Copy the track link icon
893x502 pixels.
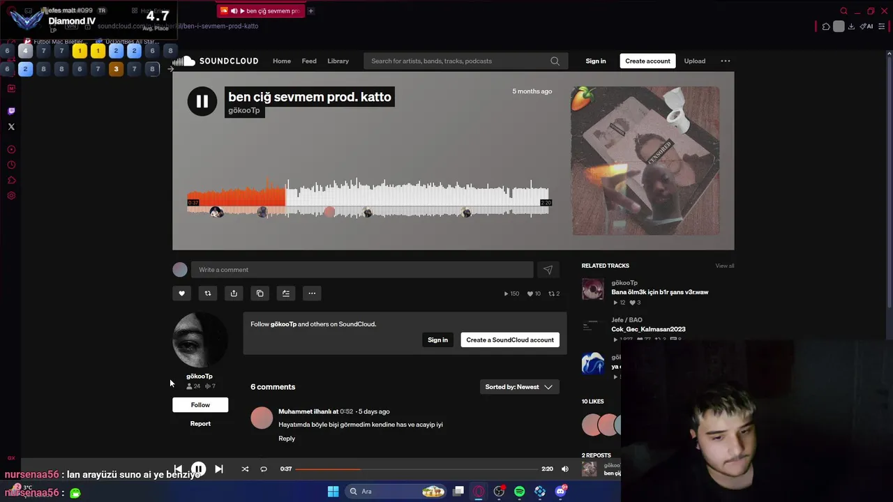point(260,294)
